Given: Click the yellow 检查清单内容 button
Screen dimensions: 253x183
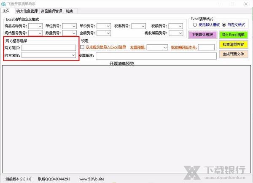Looking at the screenshot, I should coord(233,44).
